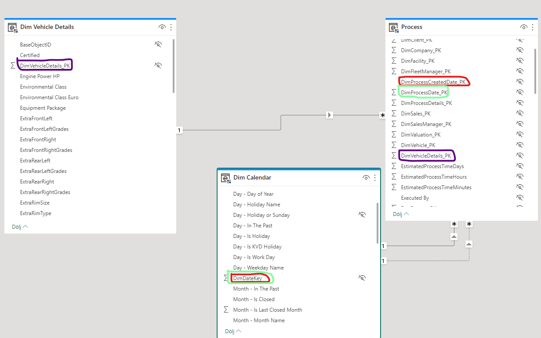541x338 pixels.
Task: Collapse Process table with Dölj
Action: tap(401, 214)
